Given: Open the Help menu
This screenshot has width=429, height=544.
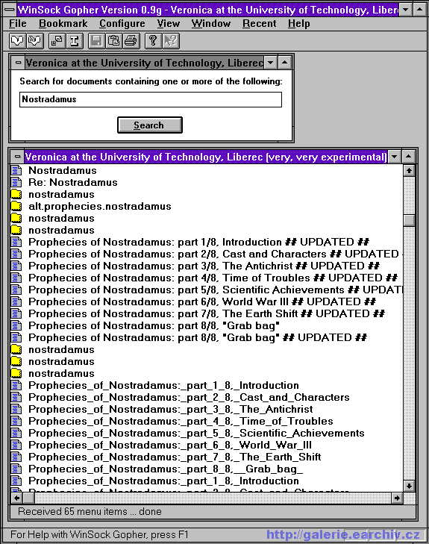Looking at the screenshot, I should click(x=299, y=24).
